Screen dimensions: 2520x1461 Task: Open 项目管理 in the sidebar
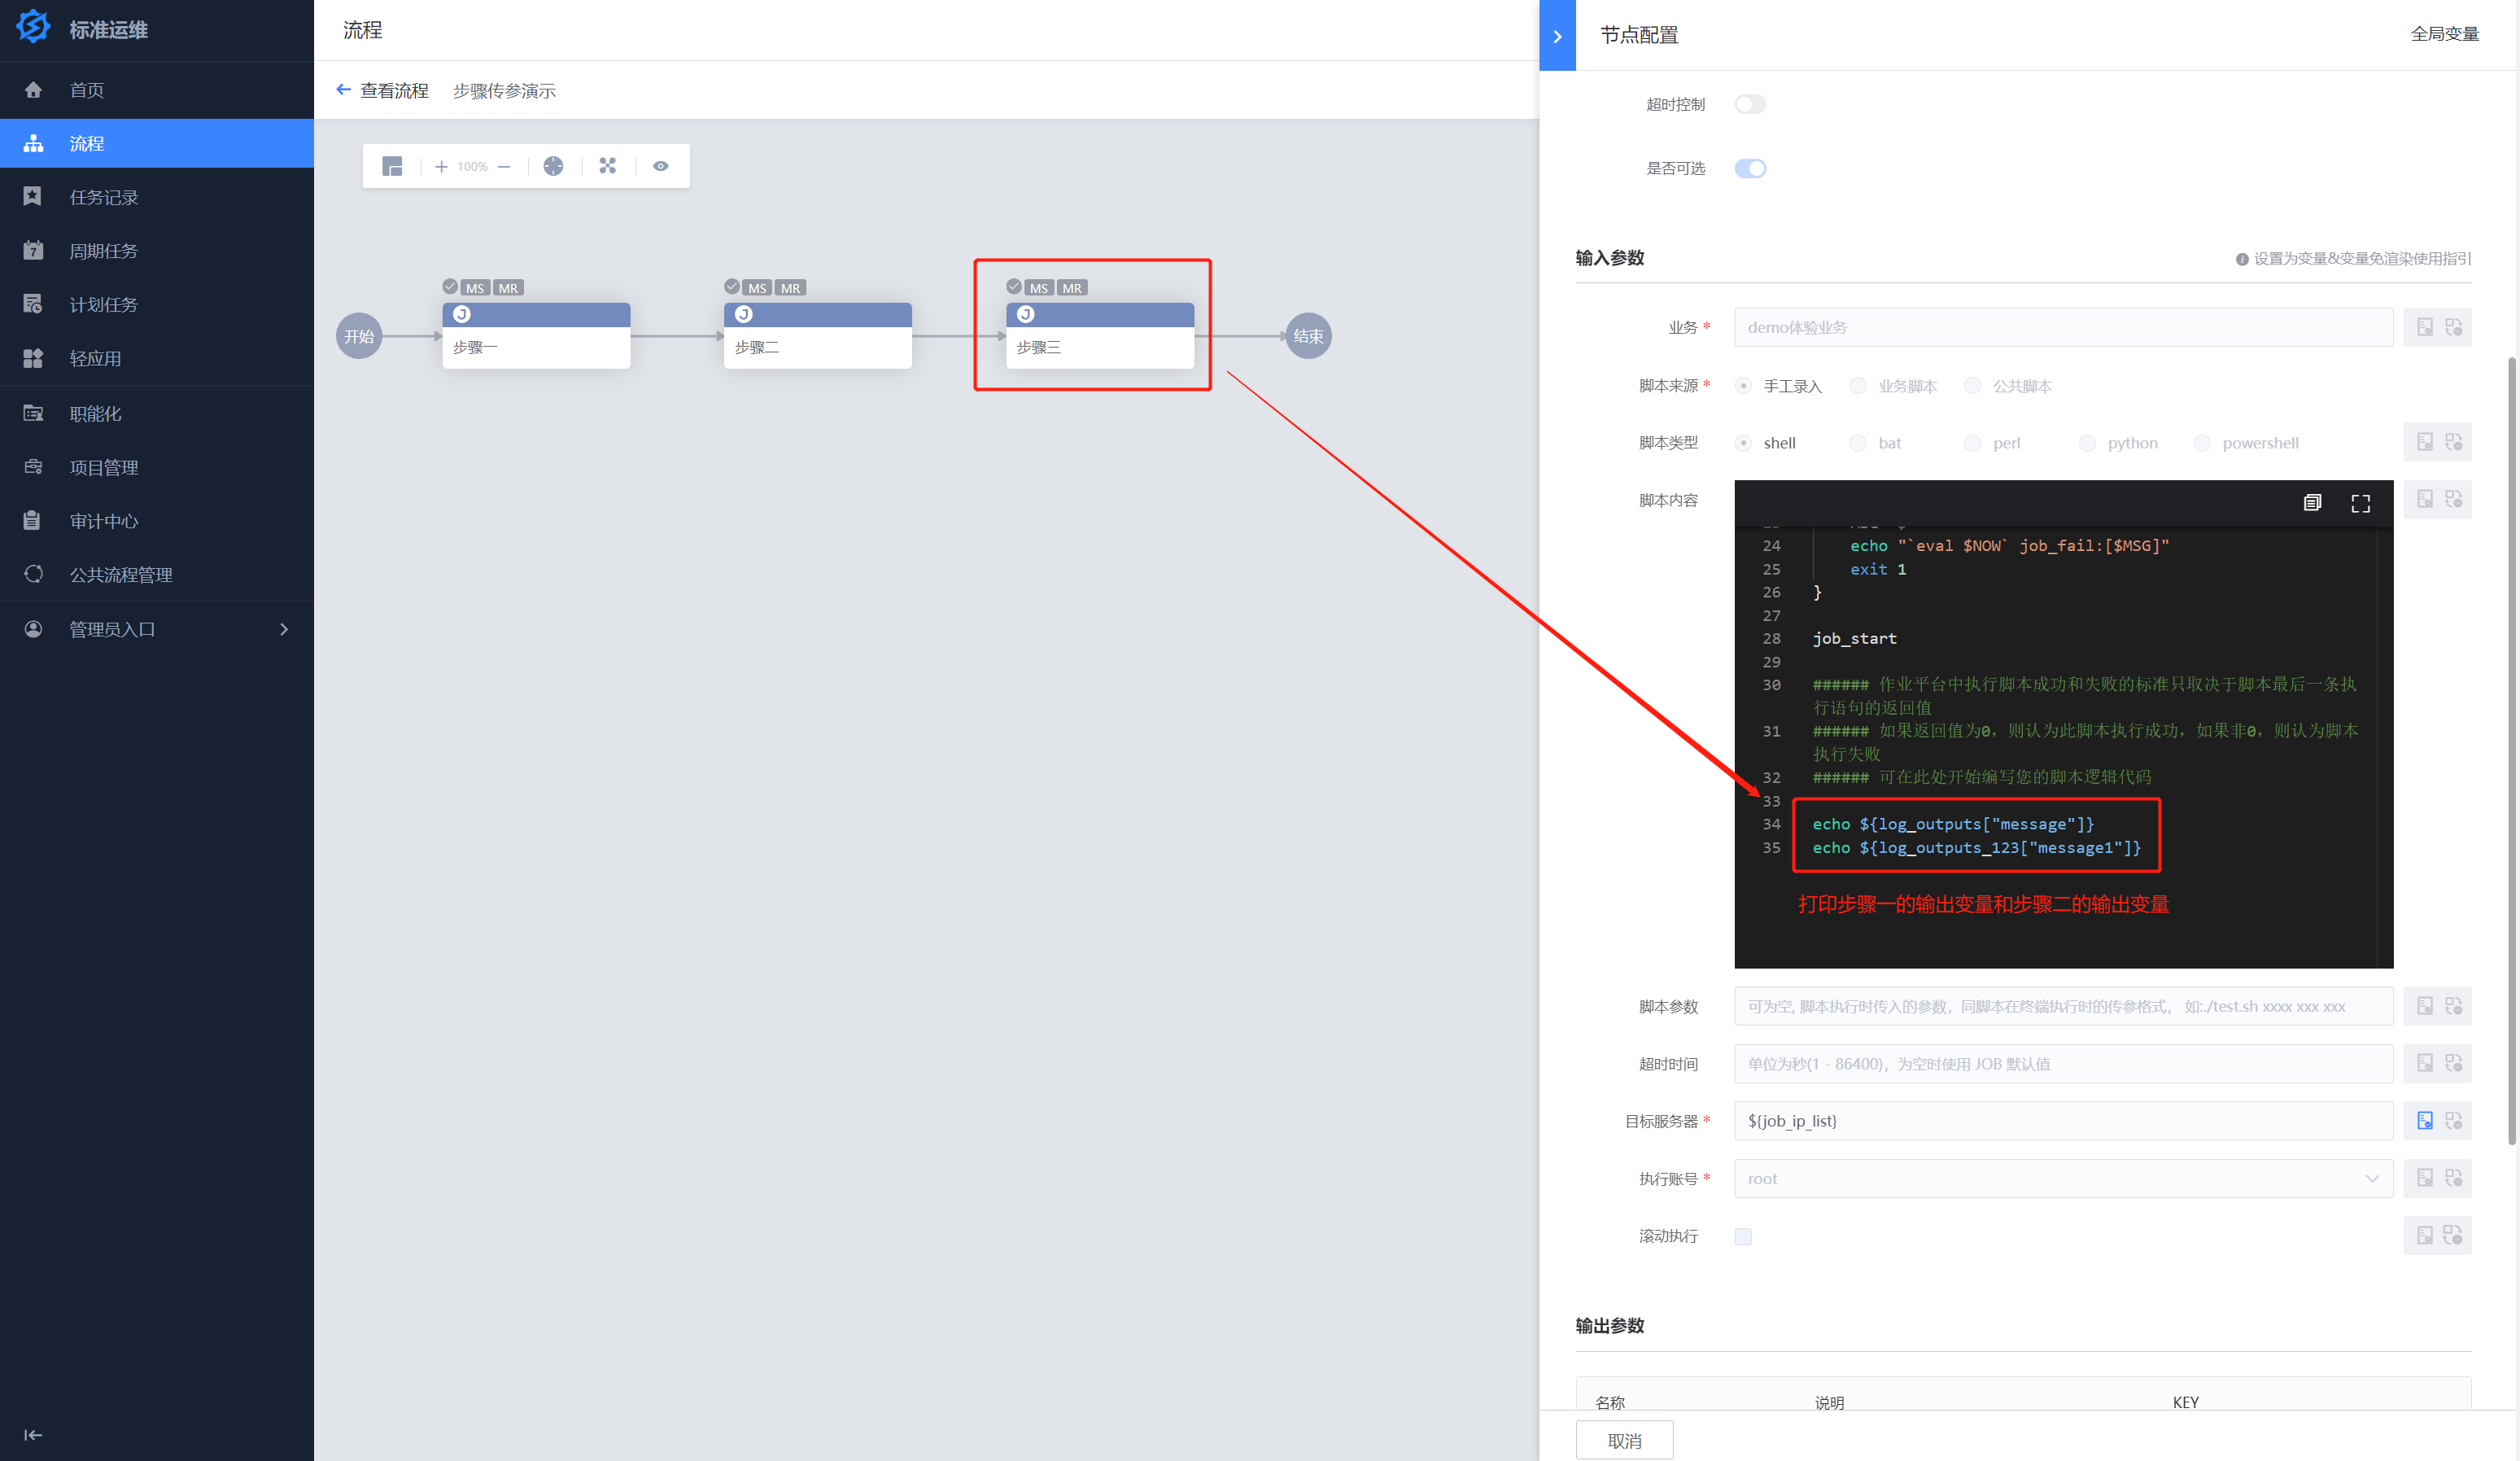click(104, 468)
